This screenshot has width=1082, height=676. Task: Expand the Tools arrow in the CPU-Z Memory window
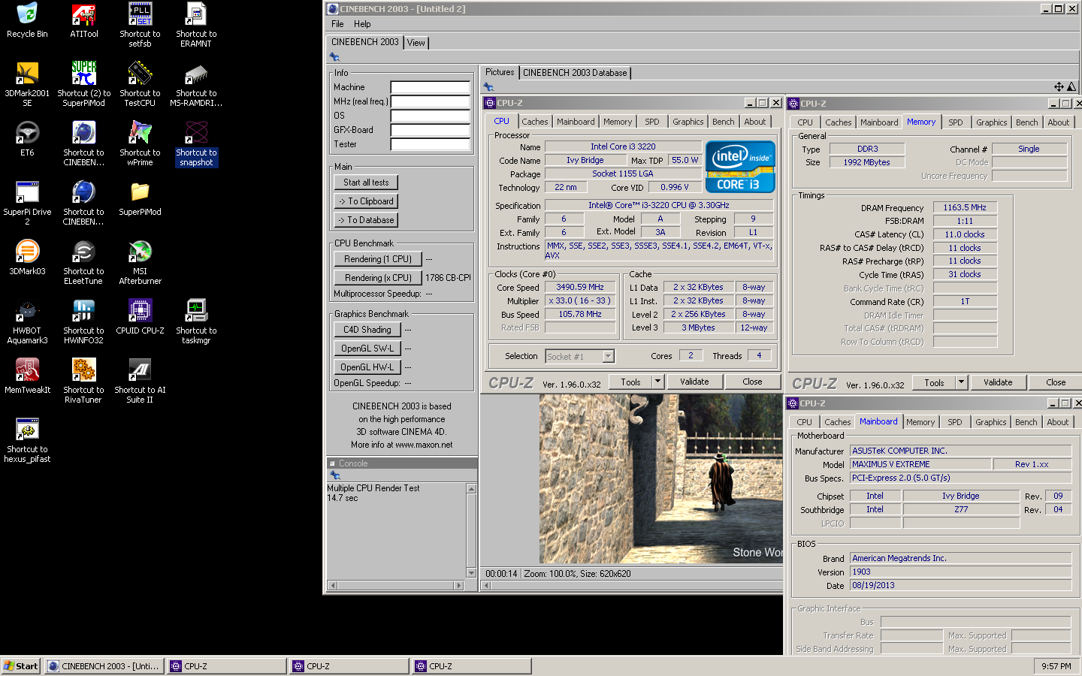point(961,382)
